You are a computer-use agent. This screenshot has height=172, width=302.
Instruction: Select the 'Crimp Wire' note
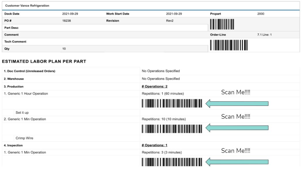pos(24,138)
